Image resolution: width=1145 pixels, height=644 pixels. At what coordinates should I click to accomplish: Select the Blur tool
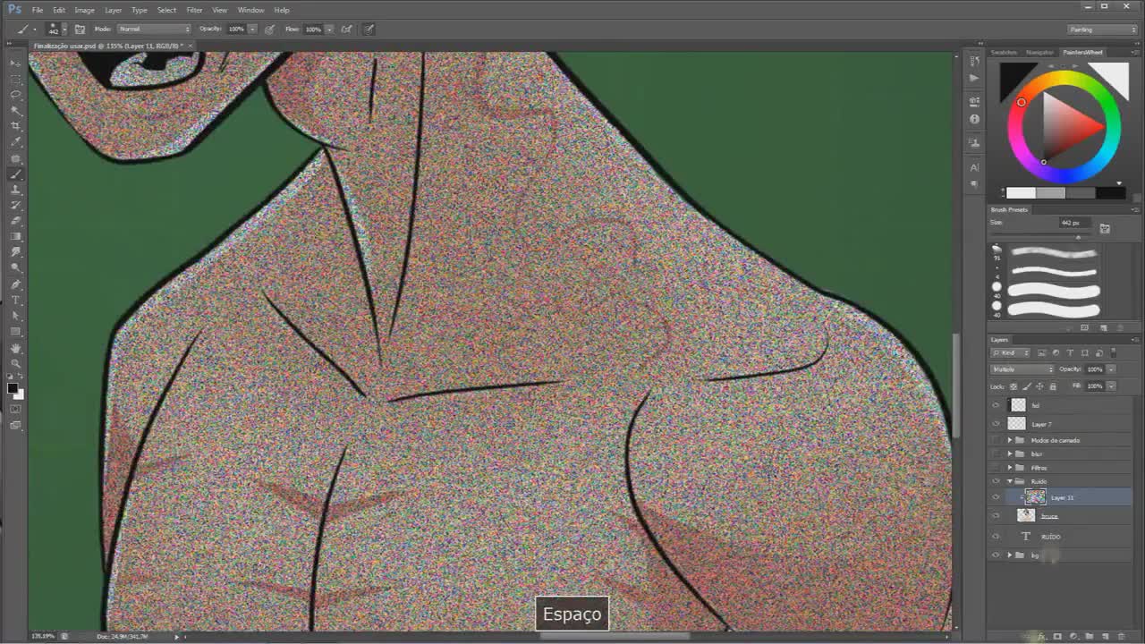[x=16, y=252]
